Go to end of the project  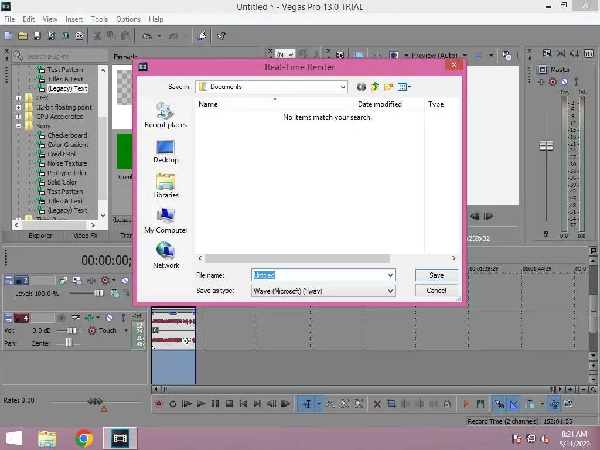pyautogui.click(x=257, y=404)
